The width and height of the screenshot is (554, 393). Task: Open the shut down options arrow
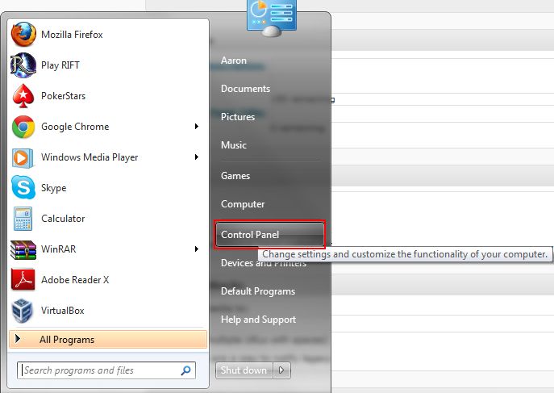[281, 370]
